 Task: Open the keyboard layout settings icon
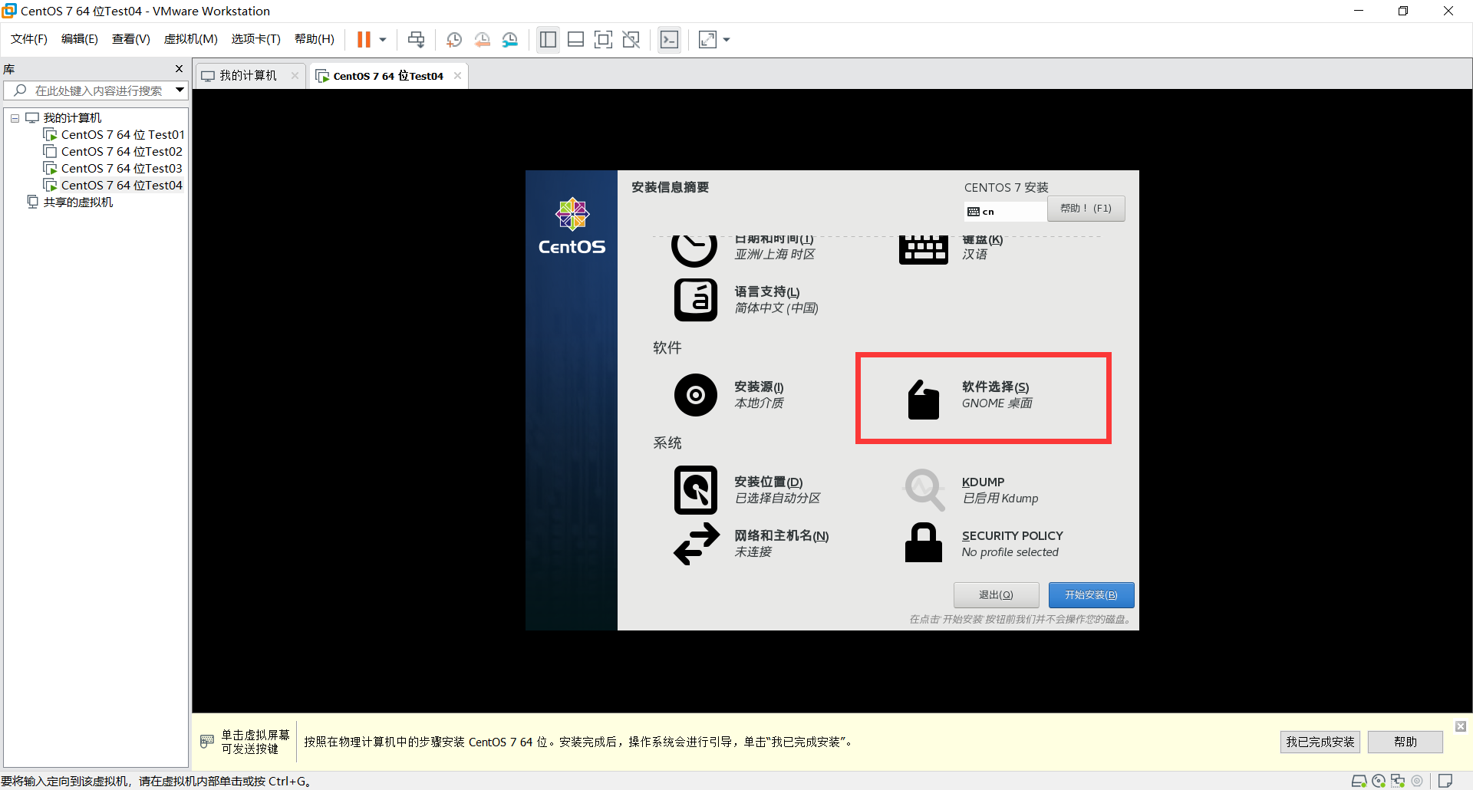click(924, 250)
